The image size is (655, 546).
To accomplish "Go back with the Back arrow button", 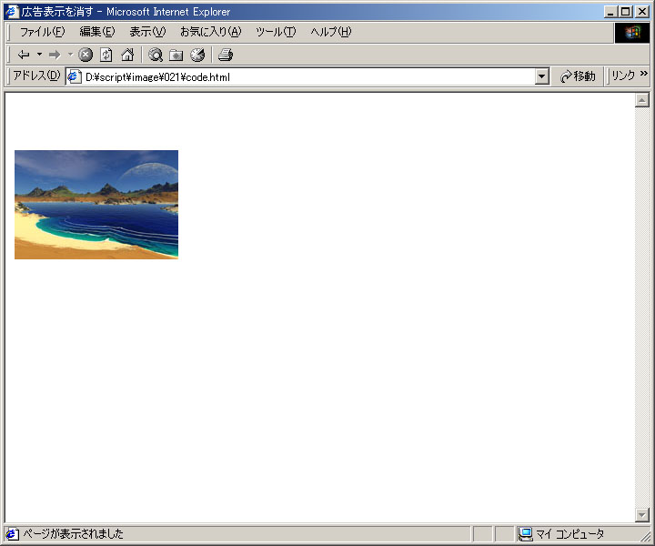I will point(24,55).
